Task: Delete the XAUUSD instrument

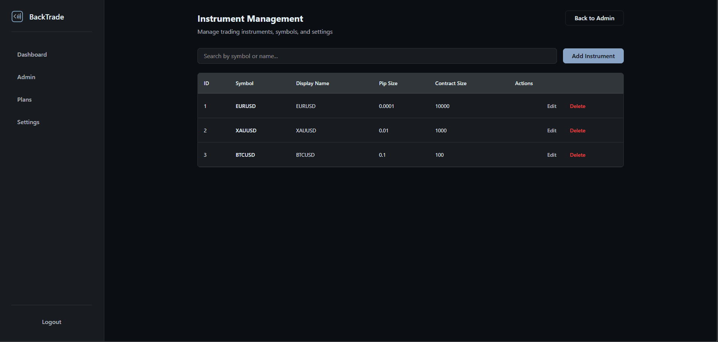Action: (577, 130)
